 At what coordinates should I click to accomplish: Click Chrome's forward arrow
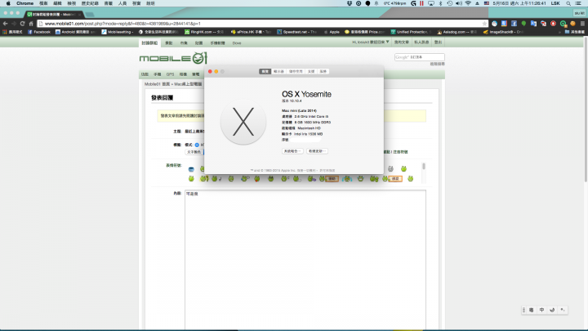14,23
